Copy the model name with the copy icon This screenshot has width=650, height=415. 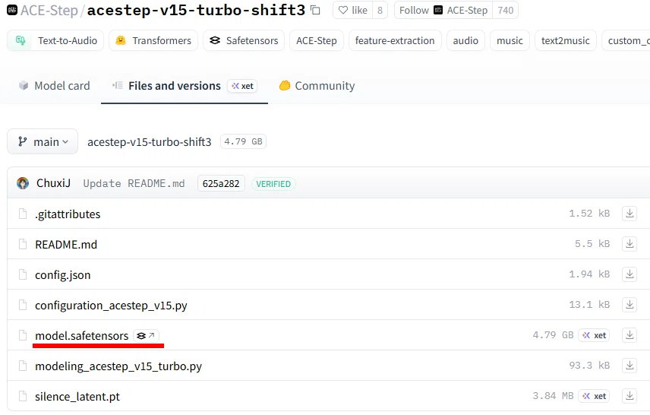pyautogui.click(x=315, y=11)
